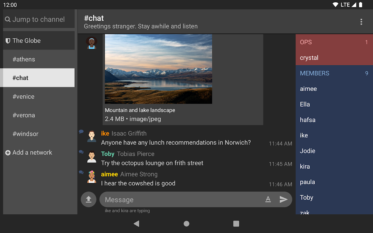Click the search magnifier icon

8,20
